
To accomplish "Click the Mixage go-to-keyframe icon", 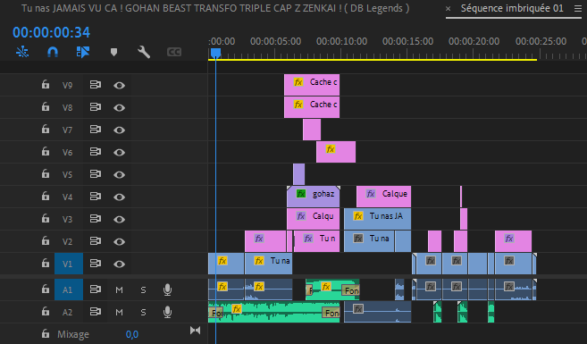I will 195,330.
